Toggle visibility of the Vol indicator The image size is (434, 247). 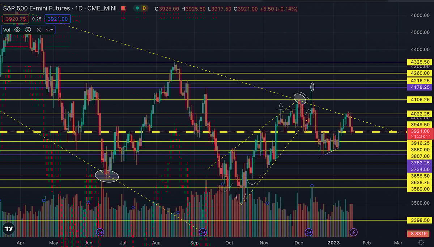(x=17, y=30)
